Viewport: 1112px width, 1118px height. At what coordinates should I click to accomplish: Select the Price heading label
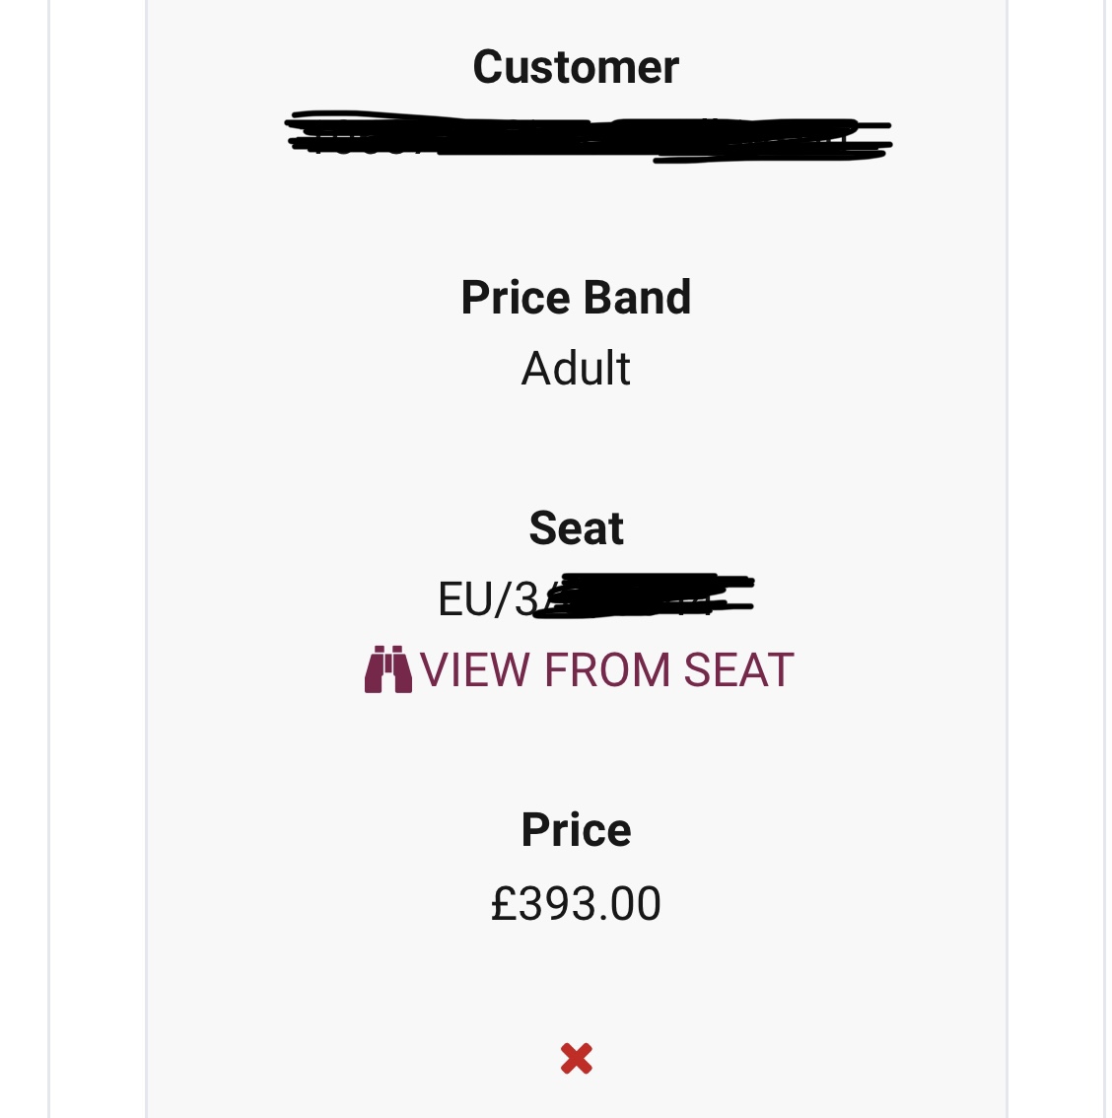point(576,830)
